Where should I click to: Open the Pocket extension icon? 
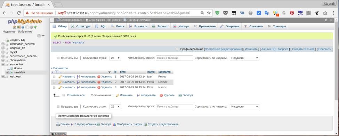coord(225,13)
